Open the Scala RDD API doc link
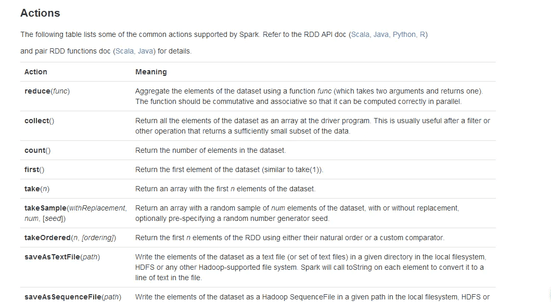Viewport: 551px width, 302px height. tap(360, 34)
